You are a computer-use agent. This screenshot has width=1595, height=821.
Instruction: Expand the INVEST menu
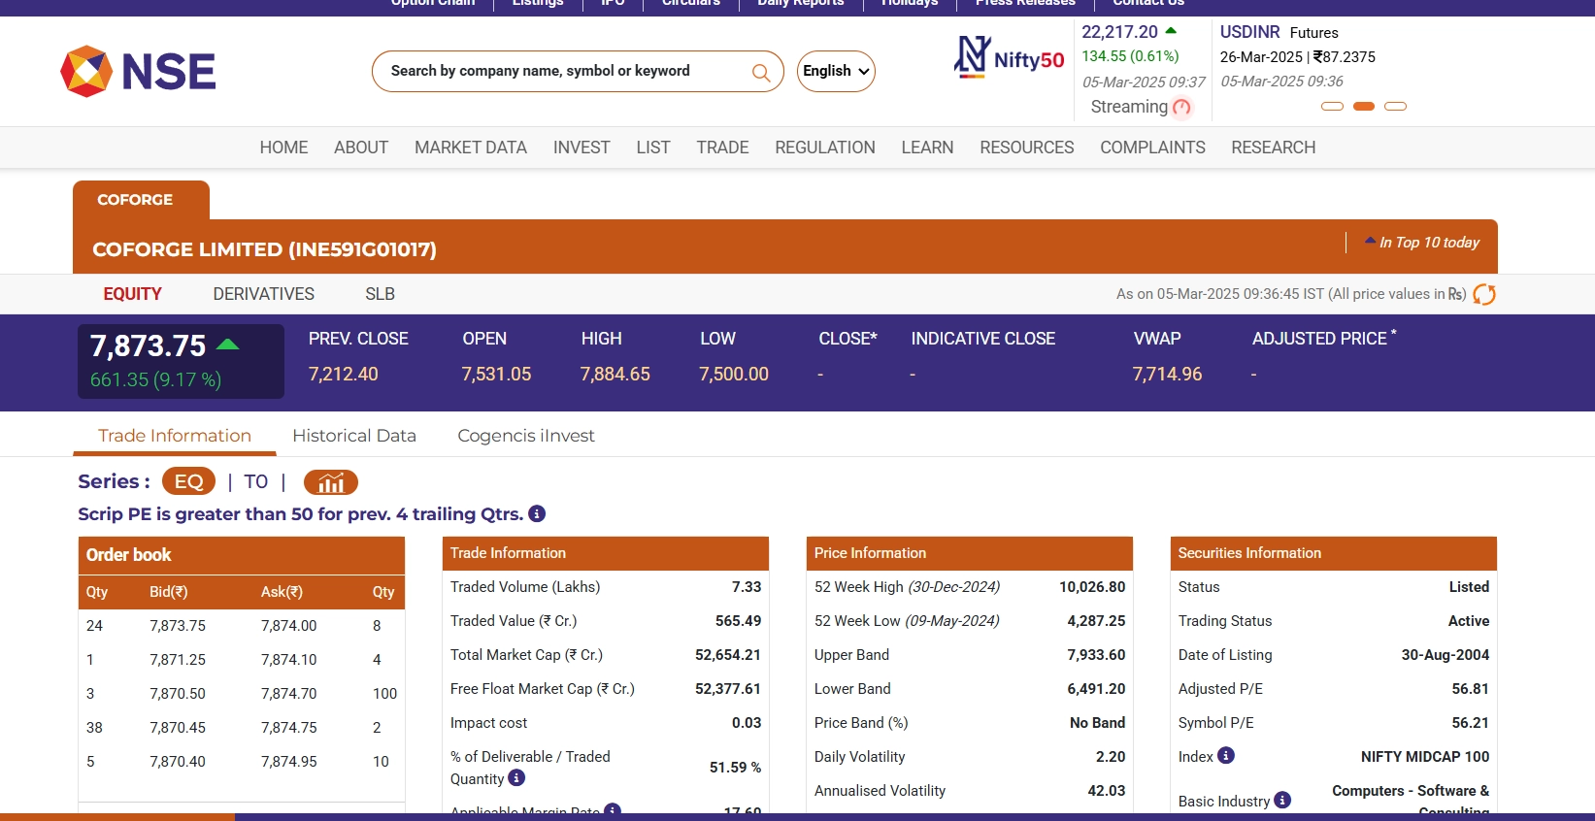click(x=581, y=148)
